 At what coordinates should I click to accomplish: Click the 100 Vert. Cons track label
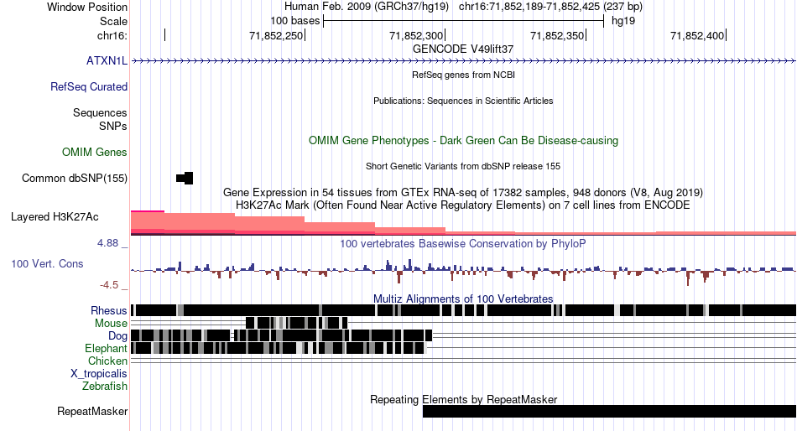coord(47,264)
